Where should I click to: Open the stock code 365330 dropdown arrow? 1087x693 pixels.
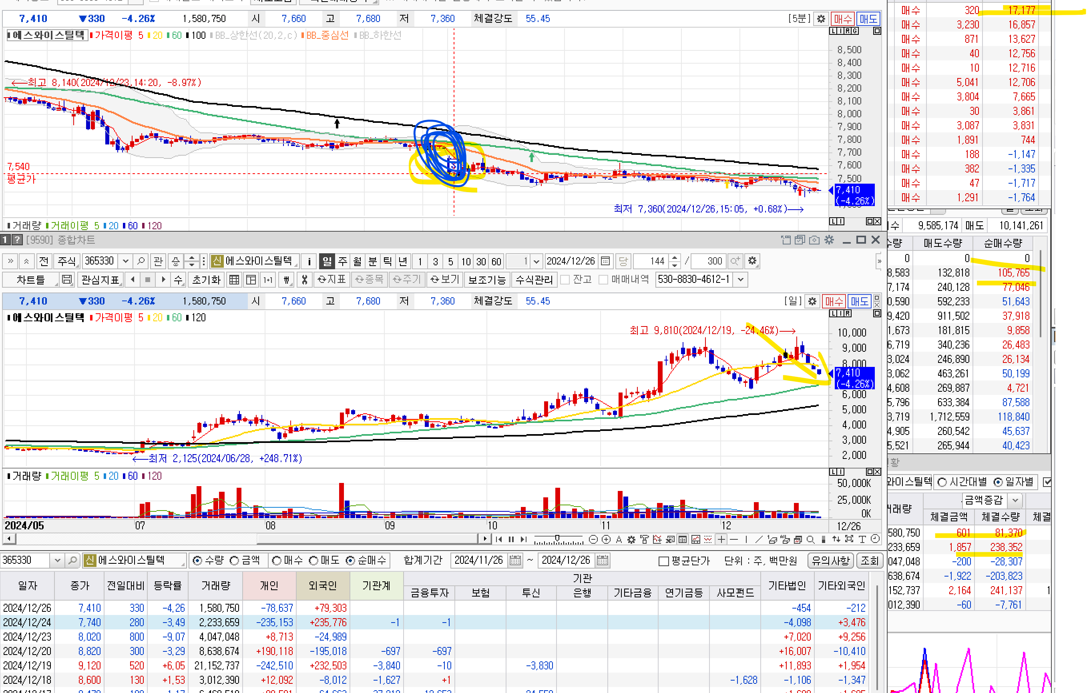125,261
